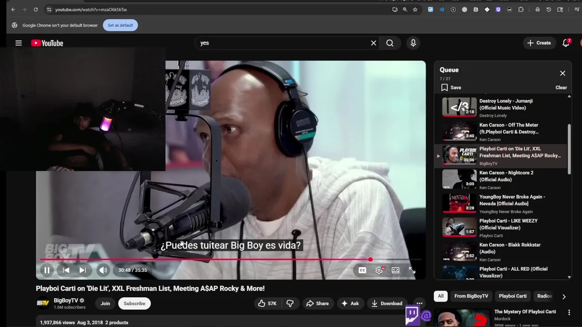Toggle closed captions on player
The image size is (582, 327).
click(362, 270)
